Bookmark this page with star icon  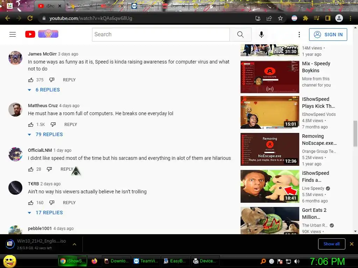[280, 18]
